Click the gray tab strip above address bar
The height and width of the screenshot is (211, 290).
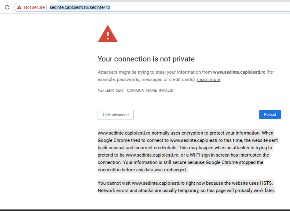(173, 1)
